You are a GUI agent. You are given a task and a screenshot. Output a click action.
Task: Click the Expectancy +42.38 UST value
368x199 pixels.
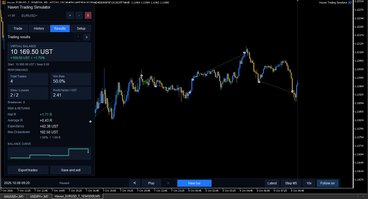(x=49, y=126)
